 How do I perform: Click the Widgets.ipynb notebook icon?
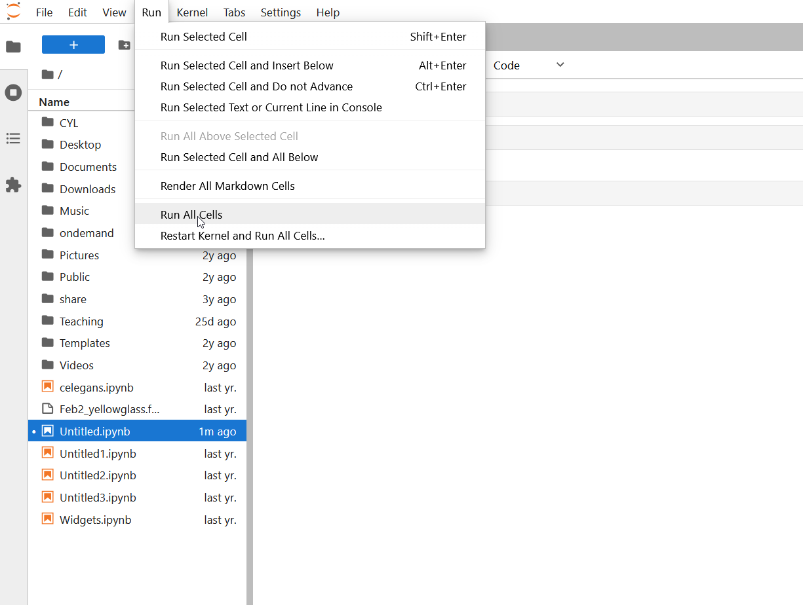click(47, 519)
